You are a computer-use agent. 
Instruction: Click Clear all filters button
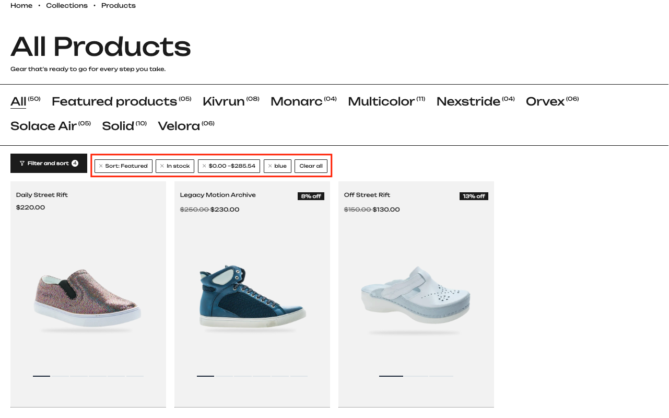(311, 166)
